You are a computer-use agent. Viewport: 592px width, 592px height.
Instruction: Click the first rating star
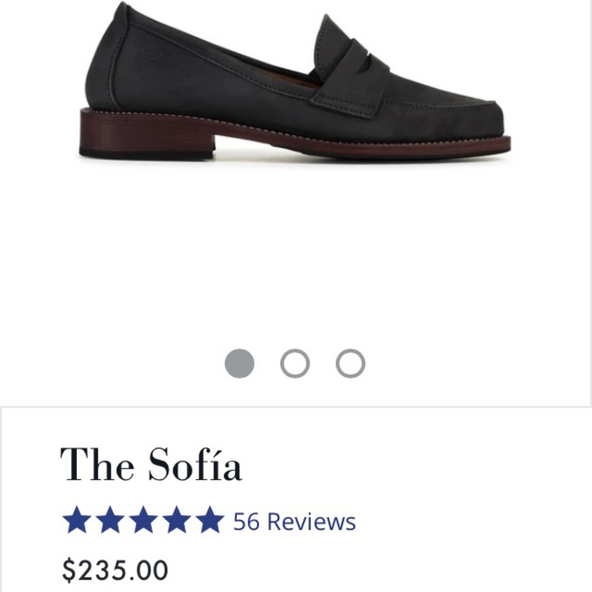click(x=76, y=521)
